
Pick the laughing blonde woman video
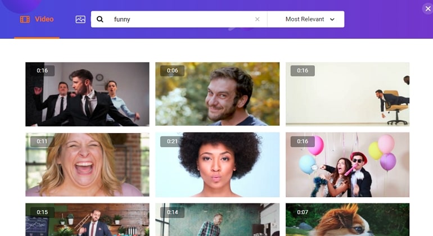87,165
